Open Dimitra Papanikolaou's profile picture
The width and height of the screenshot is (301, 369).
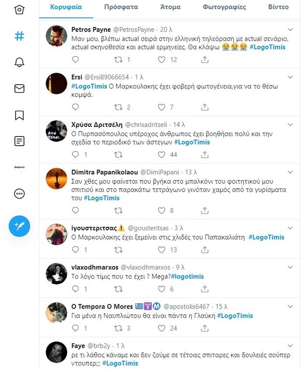coord(56,179)
